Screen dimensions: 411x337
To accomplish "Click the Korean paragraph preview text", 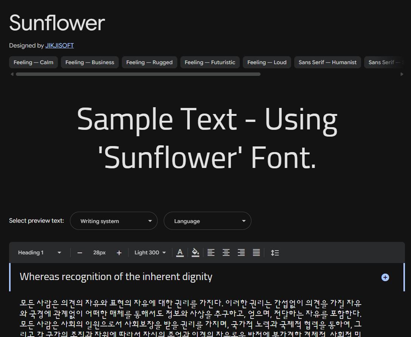I will click(191, 319).
